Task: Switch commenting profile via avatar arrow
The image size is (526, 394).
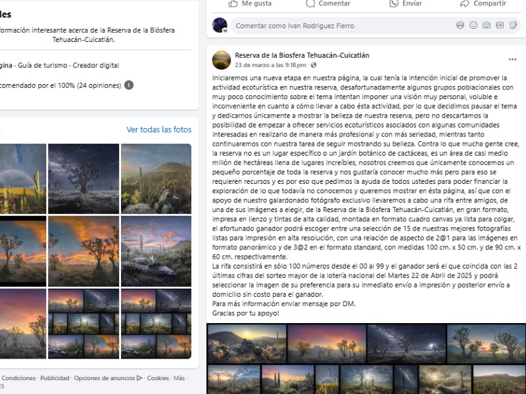Action: pos(226,30)
